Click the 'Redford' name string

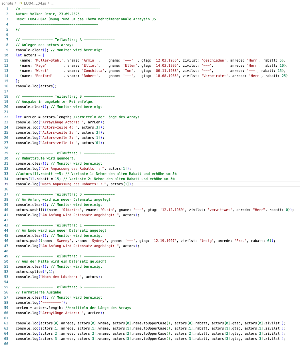(x=43, y=76)
